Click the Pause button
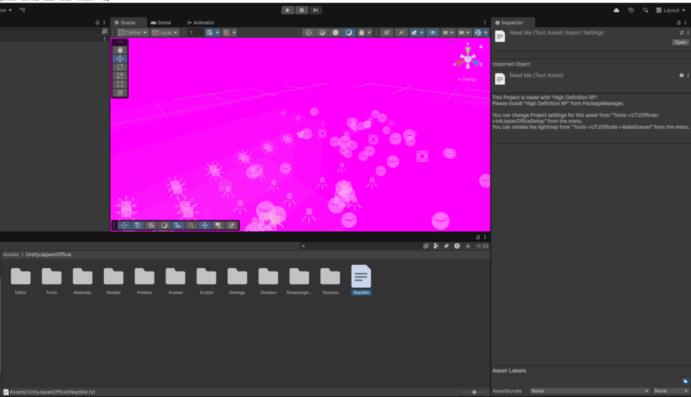This screenshot has height=397, width=691. (x=302, y=10)
